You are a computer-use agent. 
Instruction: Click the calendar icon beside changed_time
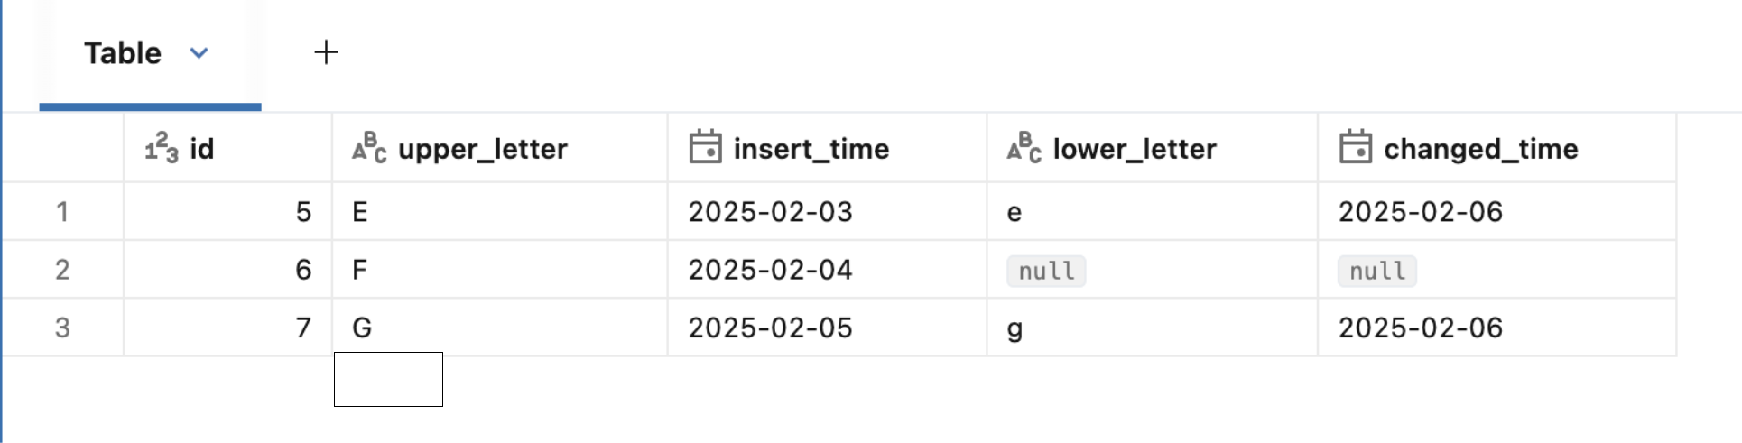1355,147
